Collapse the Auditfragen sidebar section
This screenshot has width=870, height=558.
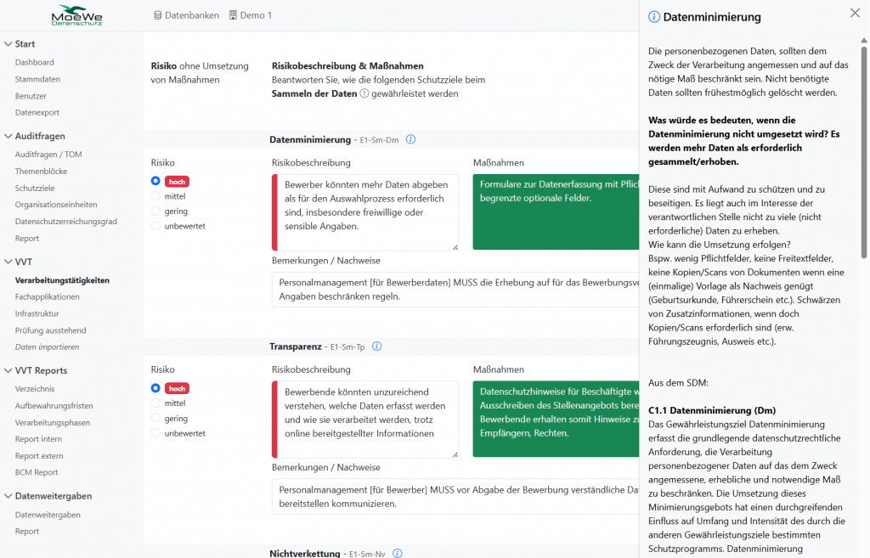coord(8,136)
